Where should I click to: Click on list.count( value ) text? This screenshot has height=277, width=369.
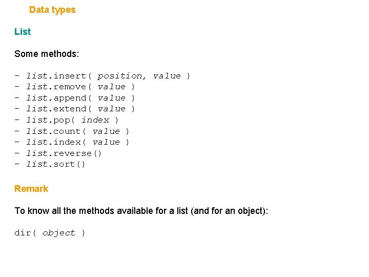[77, 131]
